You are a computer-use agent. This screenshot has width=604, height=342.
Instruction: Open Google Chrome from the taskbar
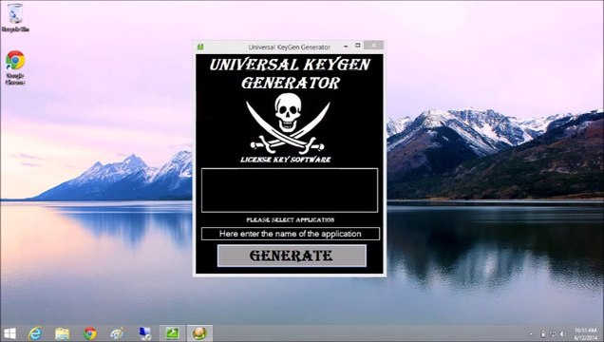(x=90, y=333)
